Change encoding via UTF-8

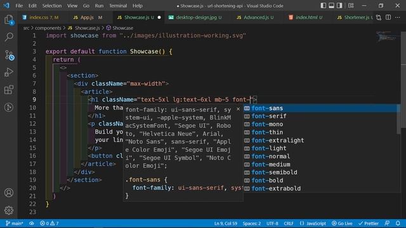(272, 224)
